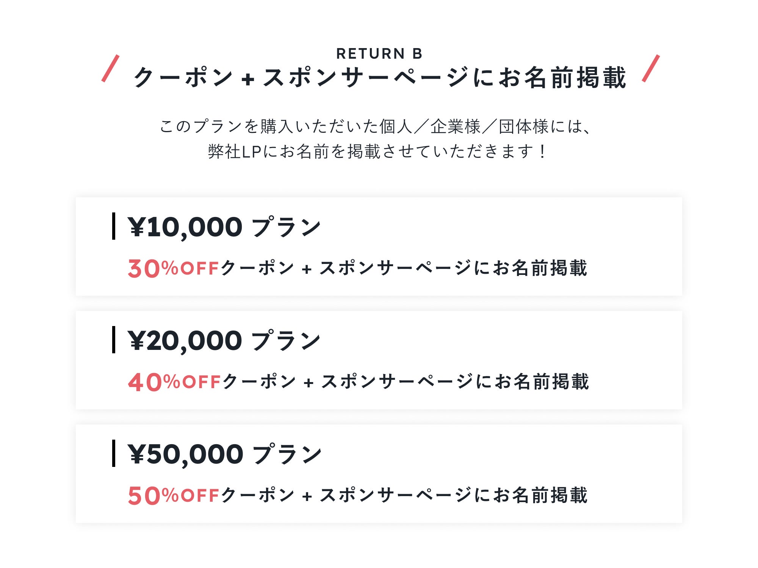Click the black coupon text after 30%OFF
The width and height of the screenshot is (758, 568).
tap(404, 268)
